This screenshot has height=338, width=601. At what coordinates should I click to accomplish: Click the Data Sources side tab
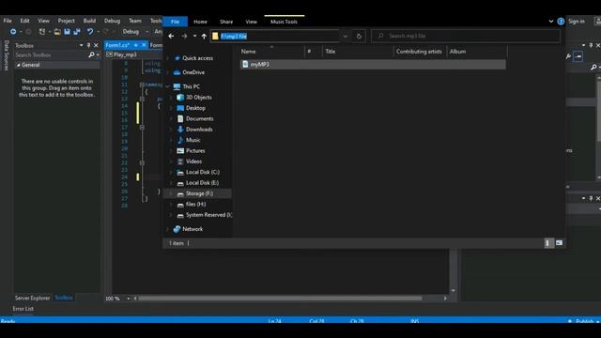pyautogui.click(x=7, y=55)
